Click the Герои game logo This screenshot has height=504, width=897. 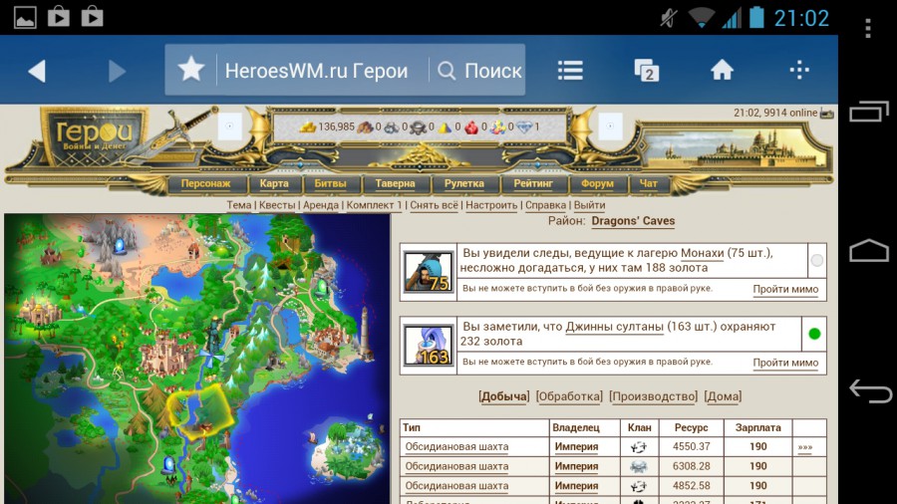click(x=95, y=136)
